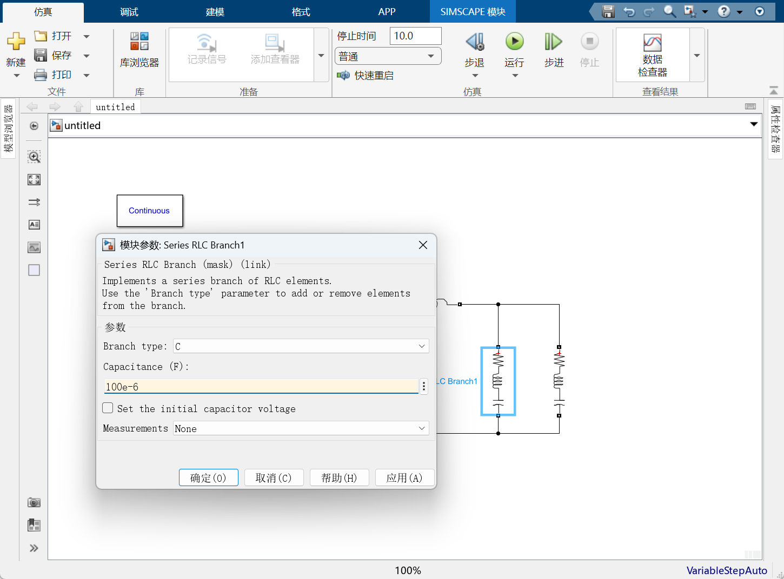Click the New model plus icon

point(16,41)
